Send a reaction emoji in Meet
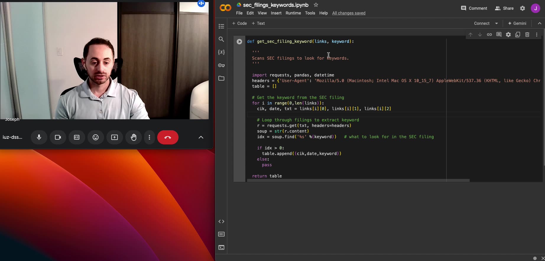 [x=96, y=137]
